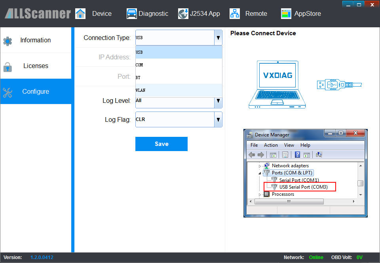This screenshot has height=263, width=380.
Task: Collapse Ports (COM & LPT) node
Action: pyautogui.click(x=260, y=173)
